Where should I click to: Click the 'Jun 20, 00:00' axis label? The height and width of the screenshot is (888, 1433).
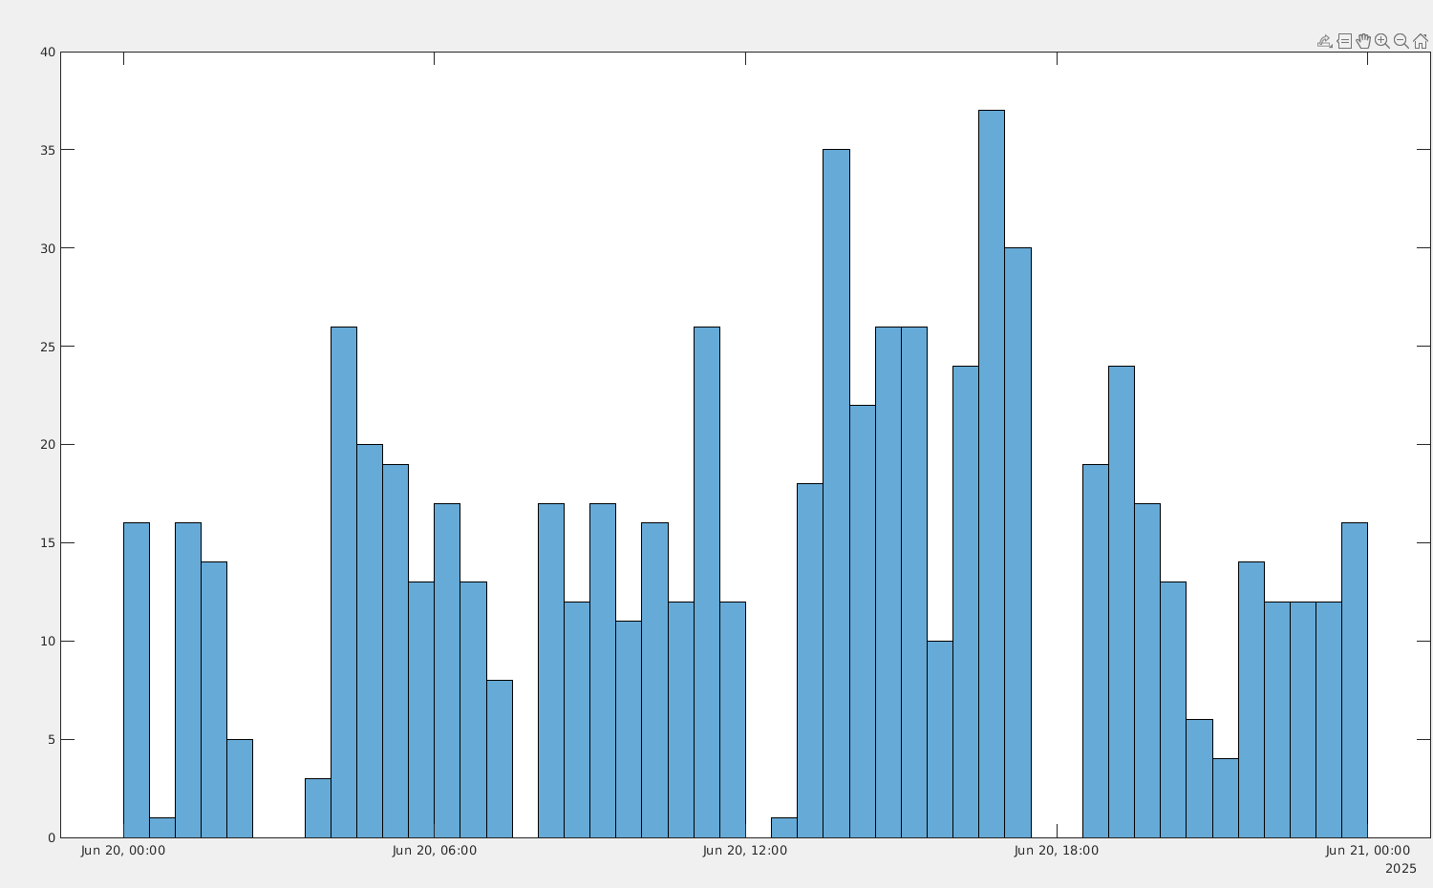[123, 851]
